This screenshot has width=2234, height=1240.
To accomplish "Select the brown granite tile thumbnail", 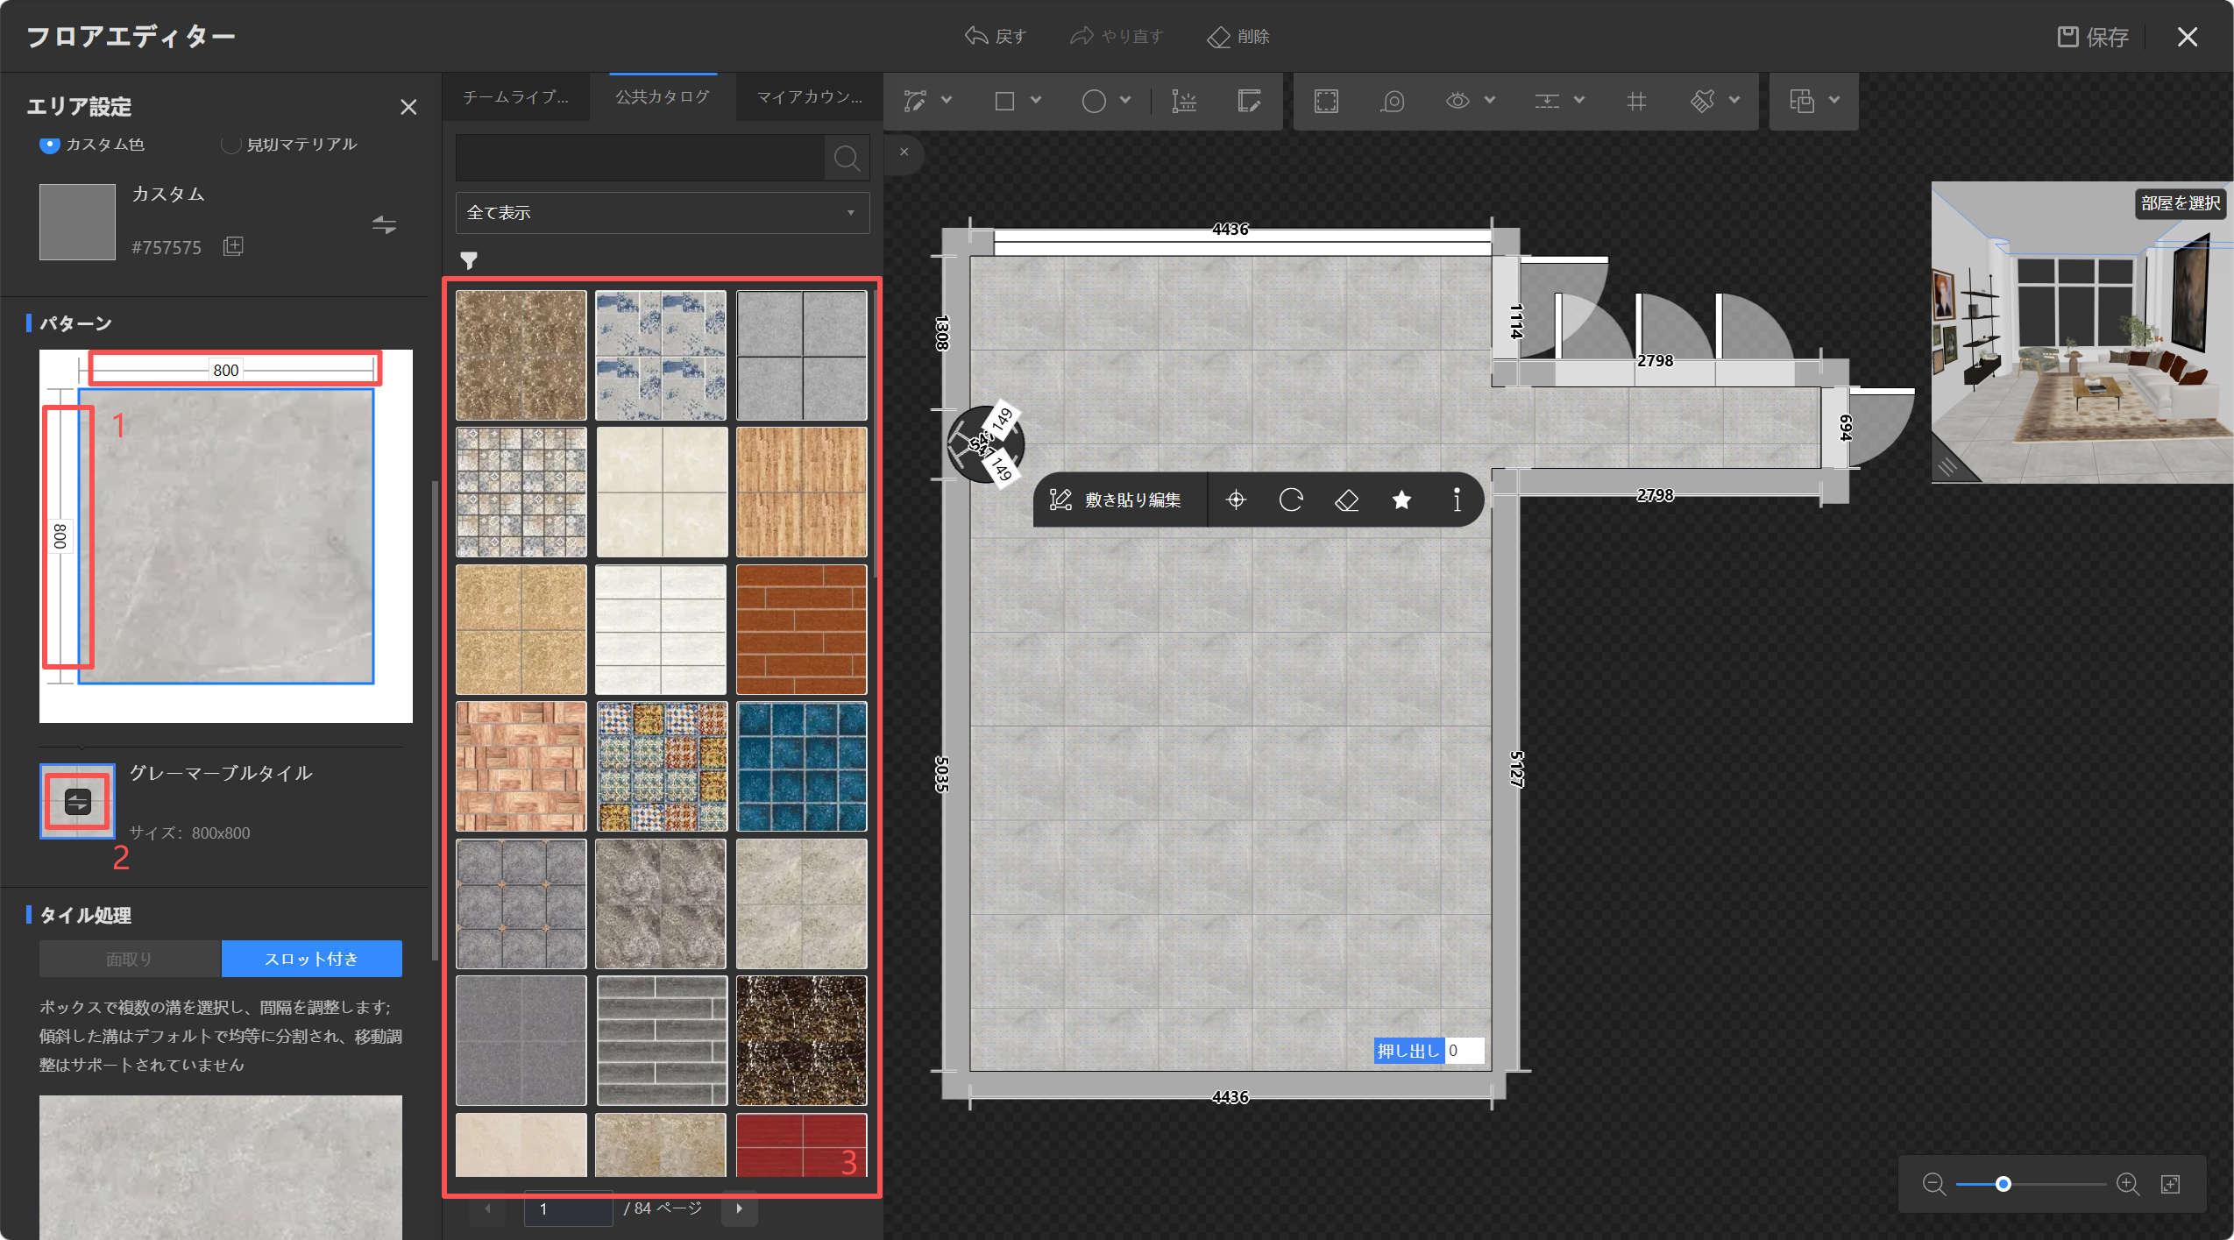I will (521, 355).
